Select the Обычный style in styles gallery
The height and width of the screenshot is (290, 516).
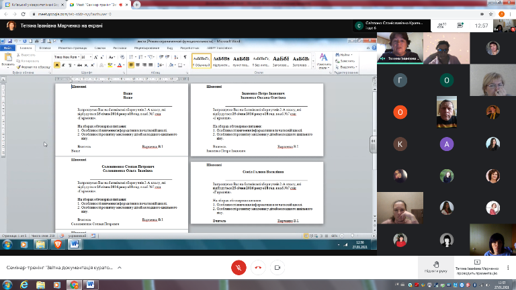[201, 60]
